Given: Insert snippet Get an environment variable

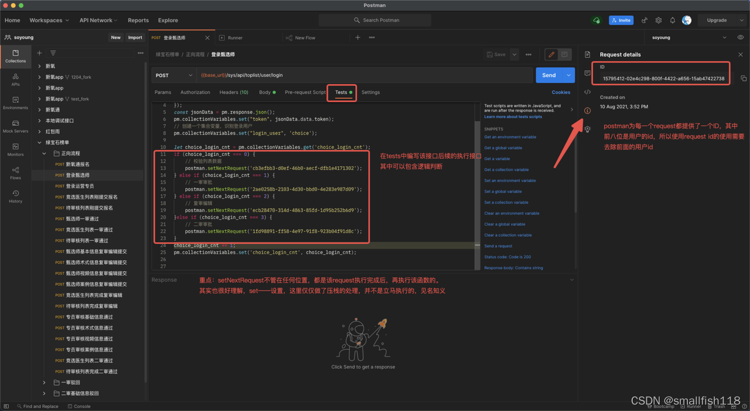Looking at the screenshot, I should (x=510, y=137).
